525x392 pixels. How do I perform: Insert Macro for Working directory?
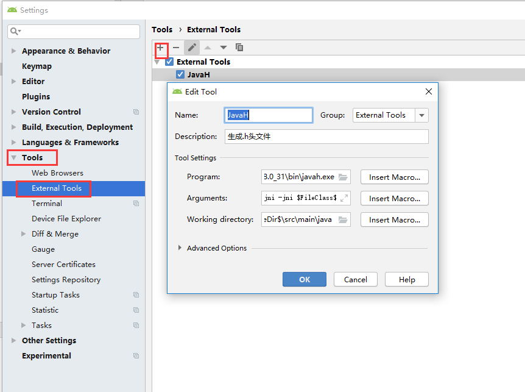[395, 220]
